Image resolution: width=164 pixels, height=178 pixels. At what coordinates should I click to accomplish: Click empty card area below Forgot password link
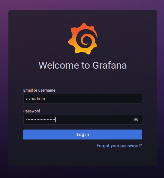(x=83, y=157)
